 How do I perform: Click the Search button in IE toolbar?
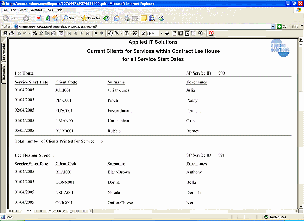70,18
